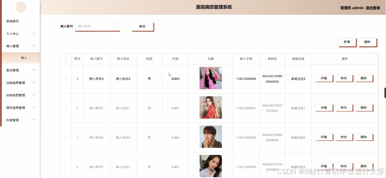Click 删除 for 病人账号6 row
The height and width of the screenshot is (178, 386).
(x=364, y=137)
